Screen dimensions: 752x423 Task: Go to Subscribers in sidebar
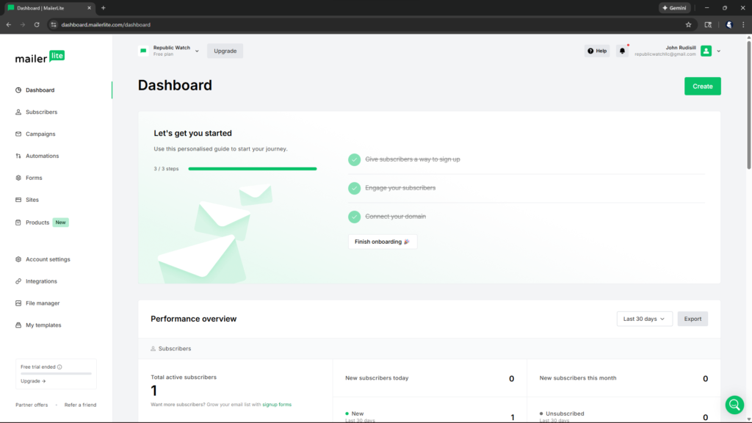pos(41,112)
